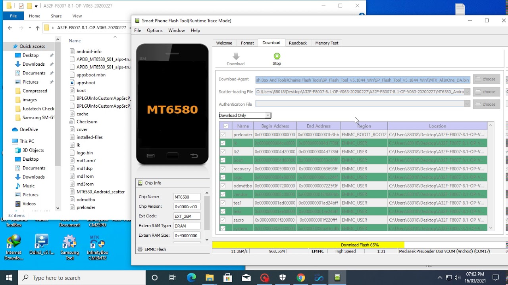The height and width of the screenshot is (285, 508).
Task: Toggle the preloader row checkbox
Action: click(223, 135)
